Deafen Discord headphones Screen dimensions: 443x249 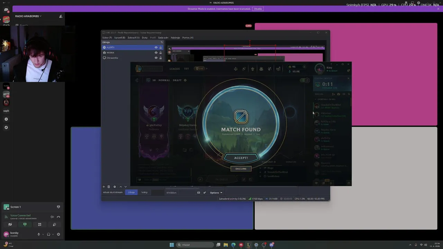tap(48, 234)
